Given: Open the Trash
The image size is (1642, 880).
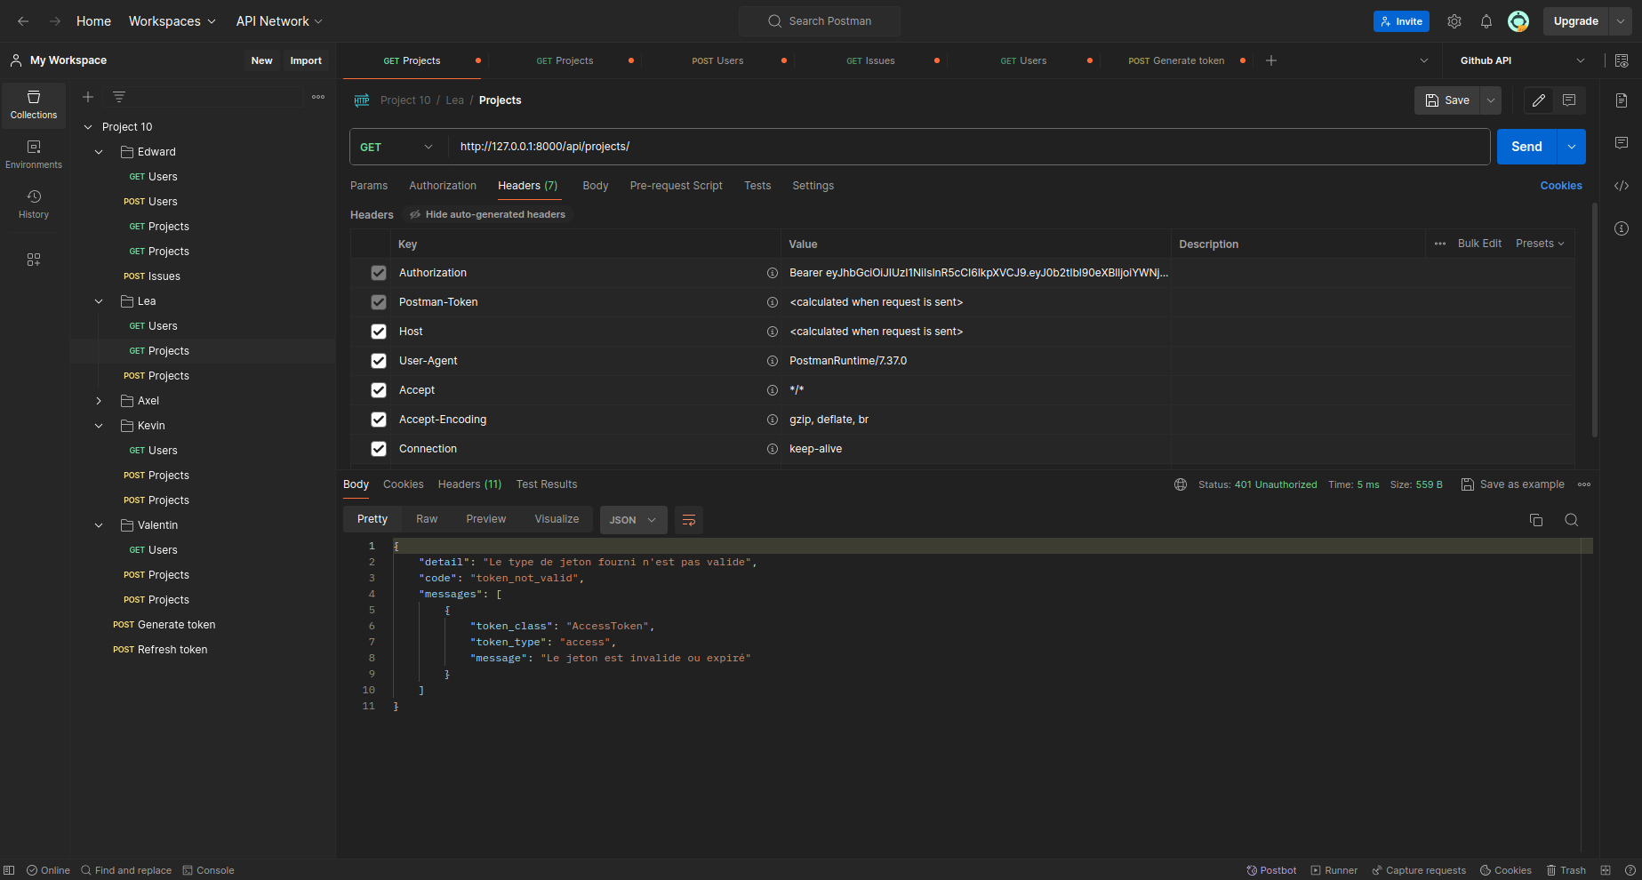Looking at the screenshot, I should 1566,870.
